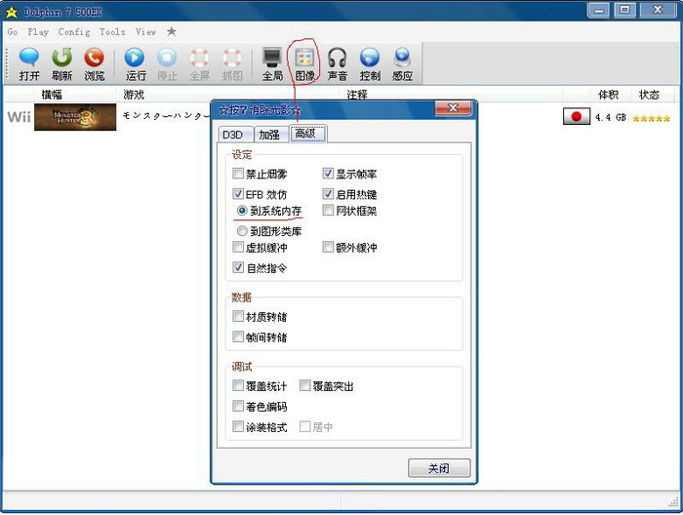
Task: Toggle EFB 效仿 checkbox
Action: (238, 194)
